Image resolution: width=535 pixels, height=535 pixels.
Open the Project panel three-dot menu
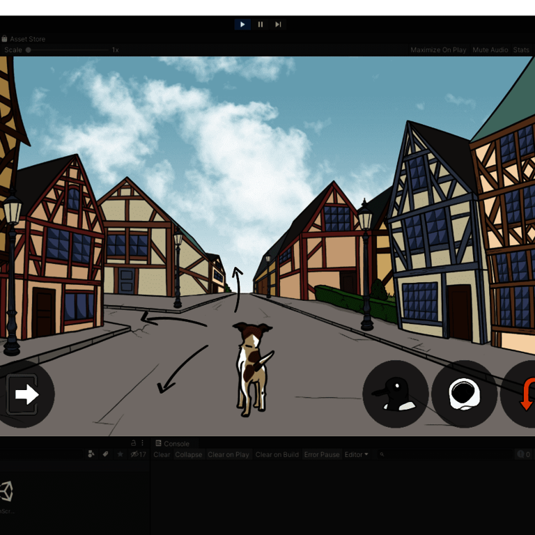[143, 443]
